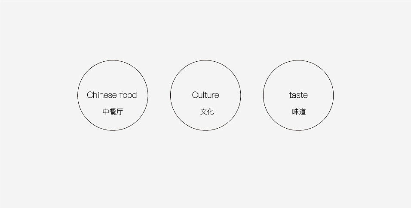Click the word "food" in first circle
Viewport: 411px width, 208px height.
coord(129,95)
